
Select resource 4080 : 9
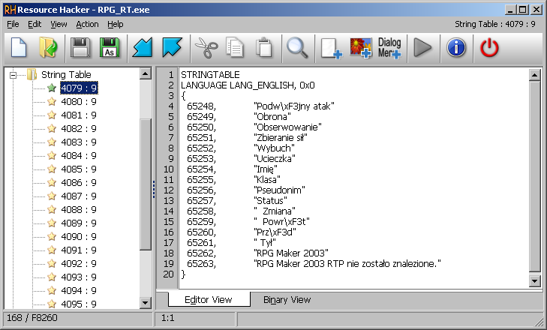click(x=79, y=101)
